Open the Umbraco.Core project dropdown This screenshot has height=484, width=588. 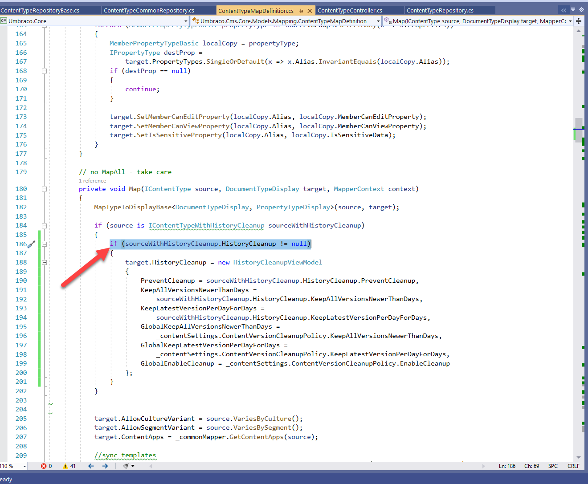click(x=186, y=20)
